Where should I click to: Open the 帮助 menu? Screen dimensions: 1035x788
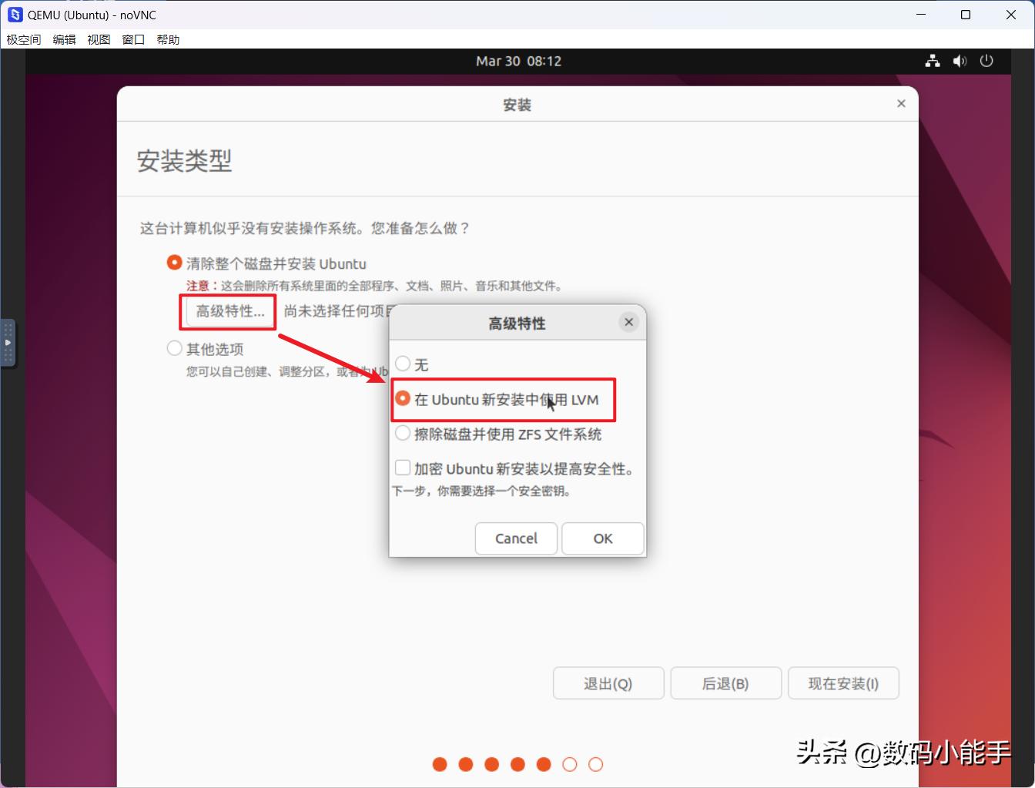(168, 39)
